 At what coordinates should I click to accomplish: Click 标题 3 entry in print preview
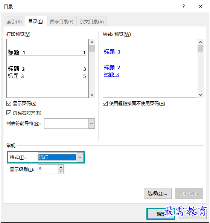point(47,76)
